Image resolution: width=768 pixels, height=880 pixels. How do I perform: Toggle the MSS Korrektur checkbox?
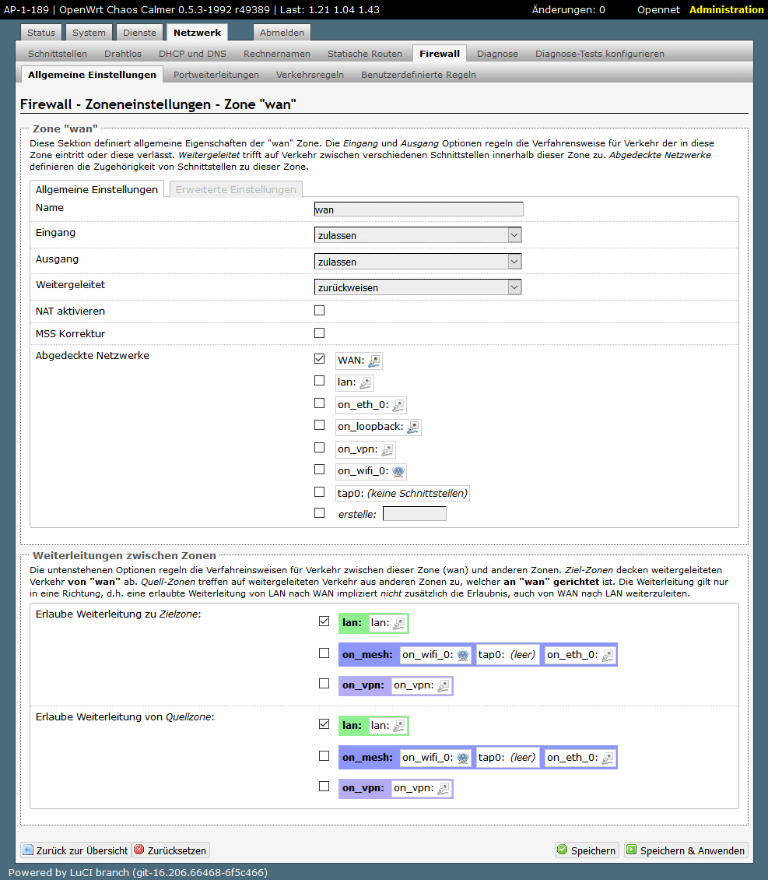click(x=319, y=333)
